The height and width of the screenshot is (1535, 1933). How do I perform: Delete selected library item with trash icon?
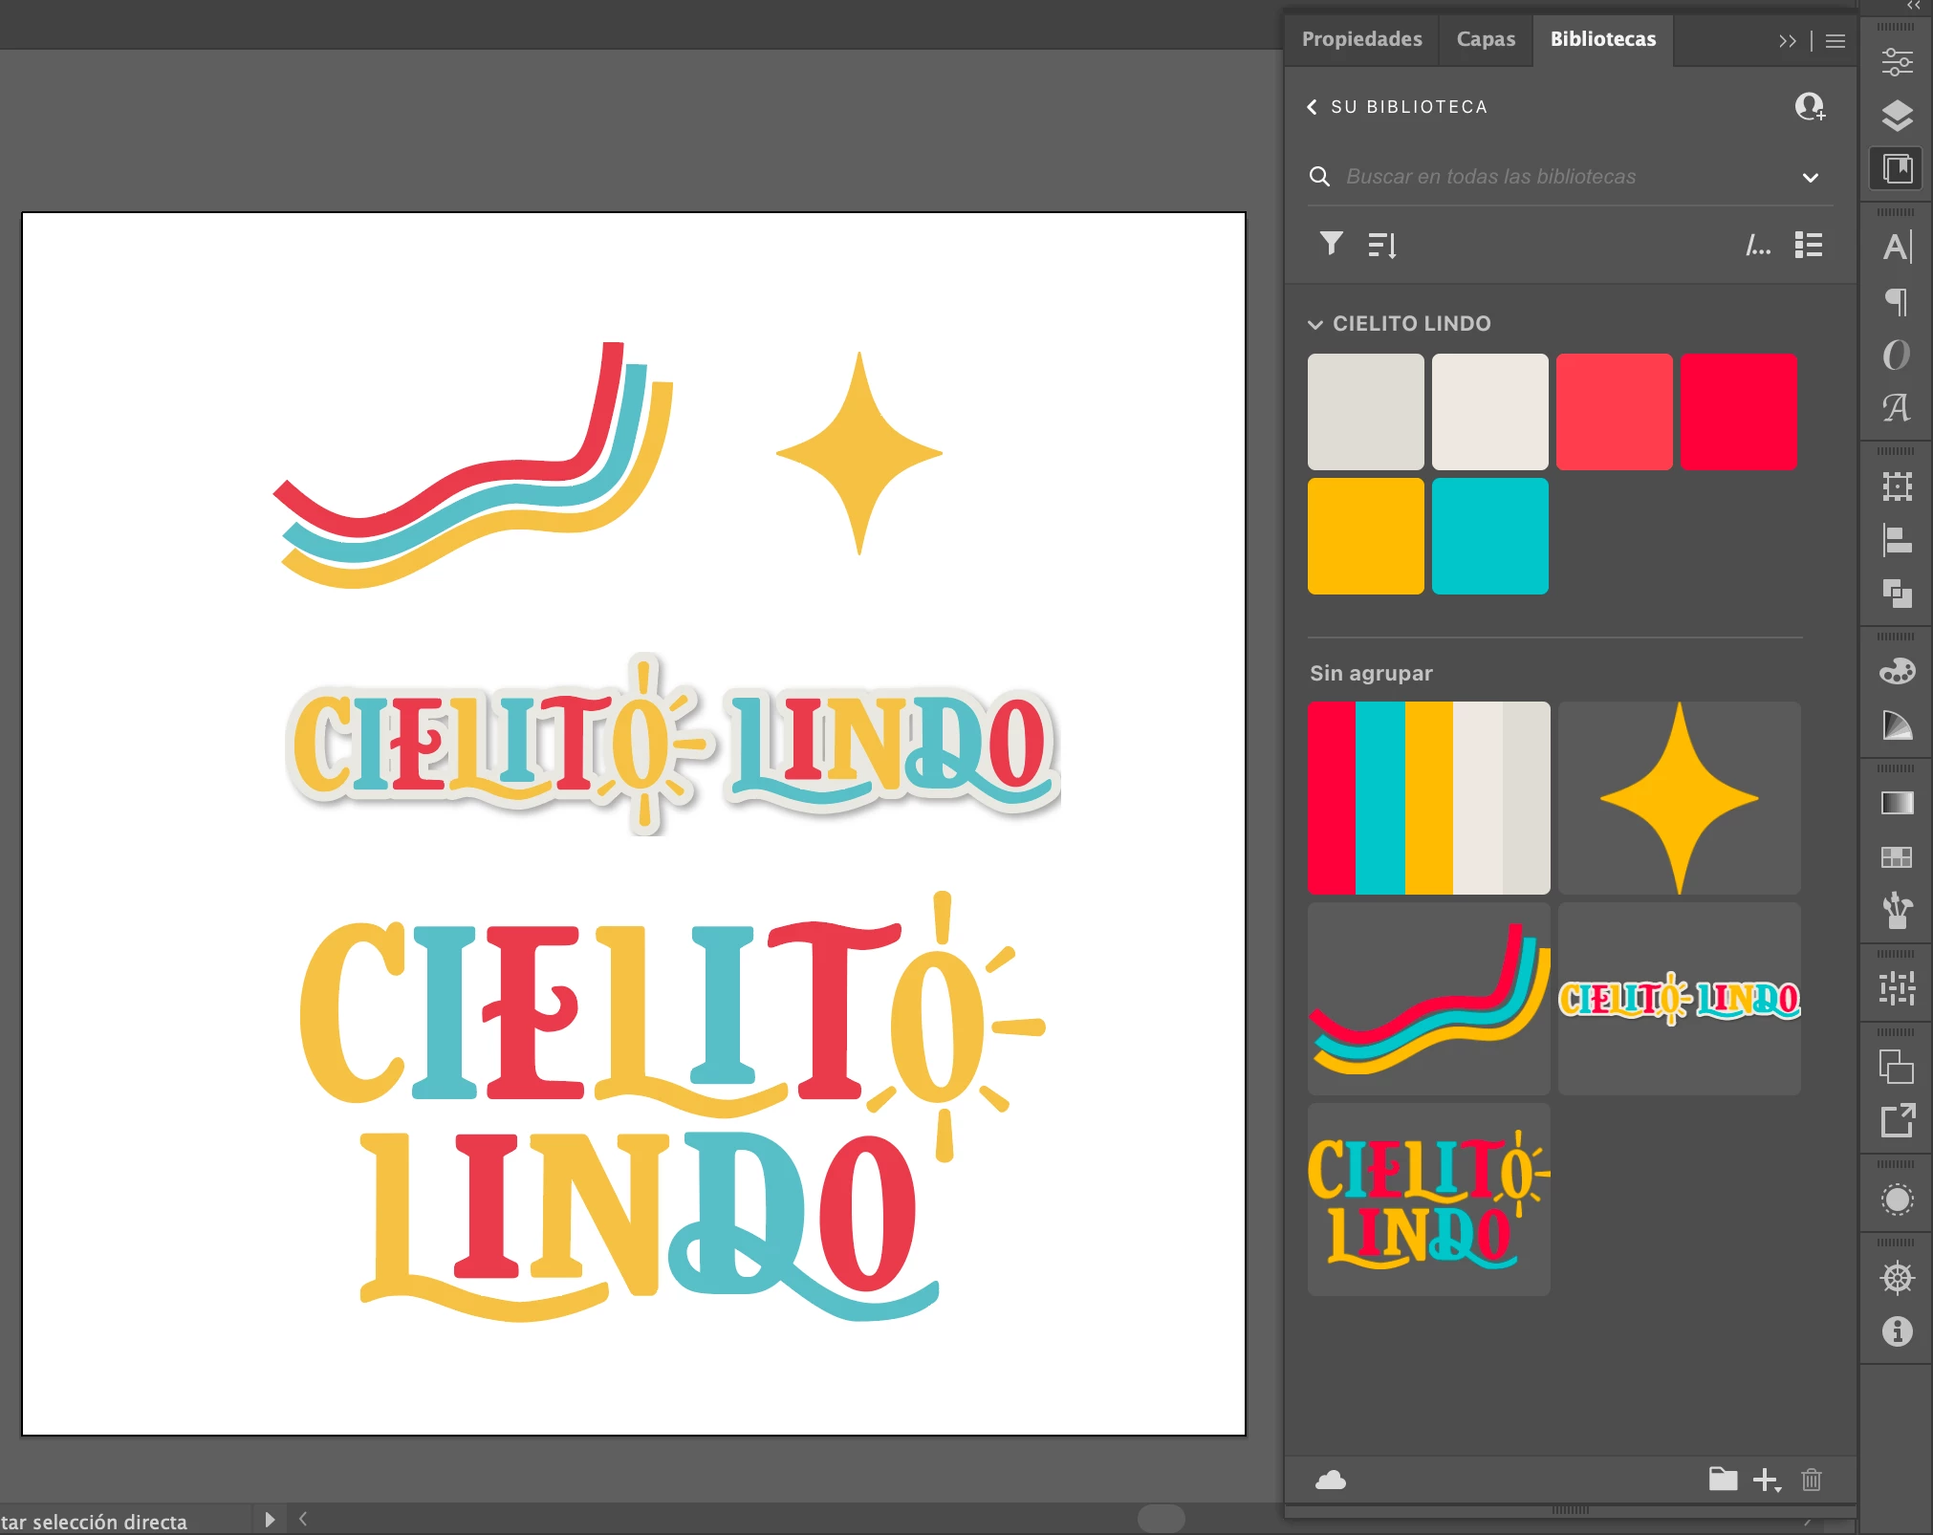pos(1811,1481)
